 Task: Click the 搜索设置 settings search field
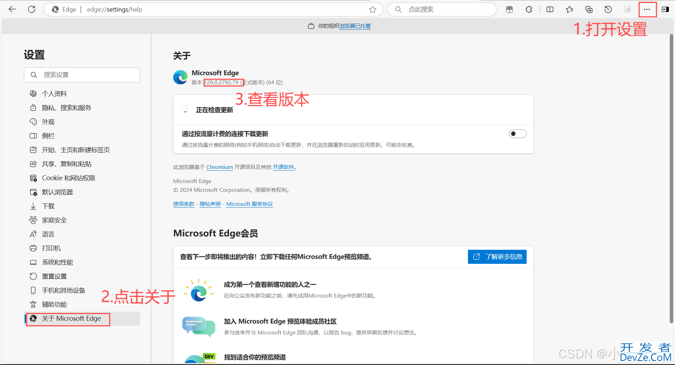[82, 75]
